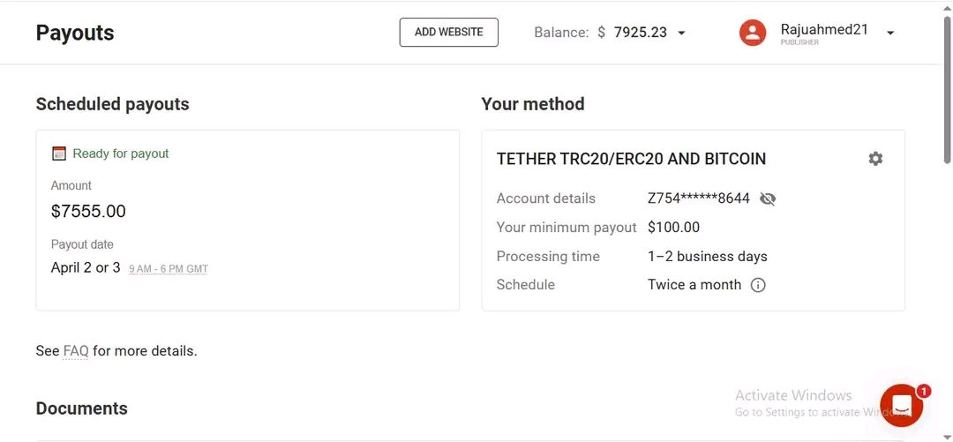The image size is (953, 442).
Task: Open the red live chat widget
Action: [x=901, y=405]
